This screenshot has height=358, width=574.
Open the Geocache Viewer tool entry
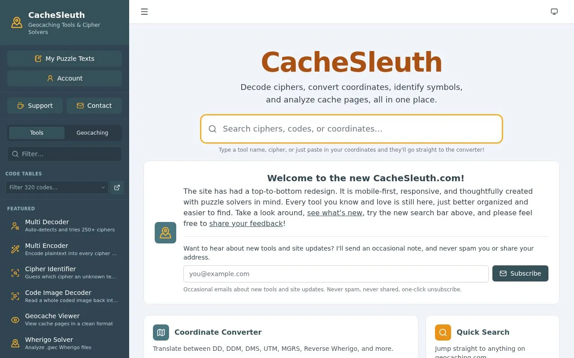coord(65,320)
